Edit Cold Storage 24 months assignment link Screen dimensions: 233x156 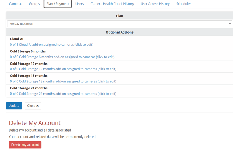63,94
